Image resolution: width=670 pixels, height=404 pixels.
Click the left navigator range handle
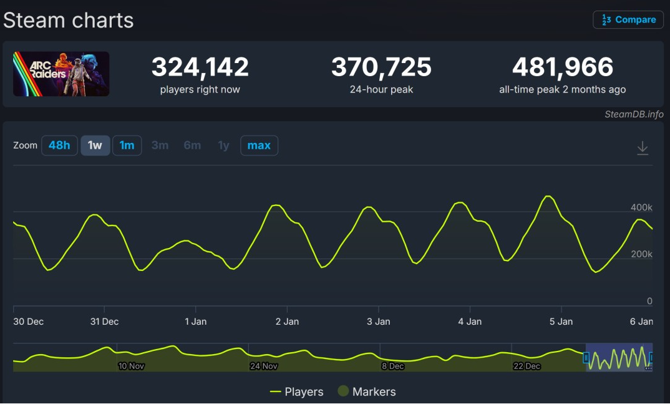pyautogui.click(x=586, y=357)
